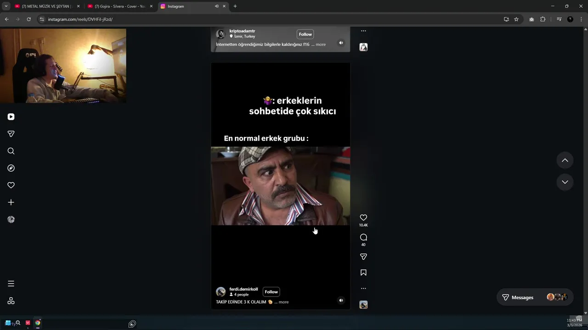Open the Chrome profile avatar
The image size is (588, 330).
click(x=570, y=19)
